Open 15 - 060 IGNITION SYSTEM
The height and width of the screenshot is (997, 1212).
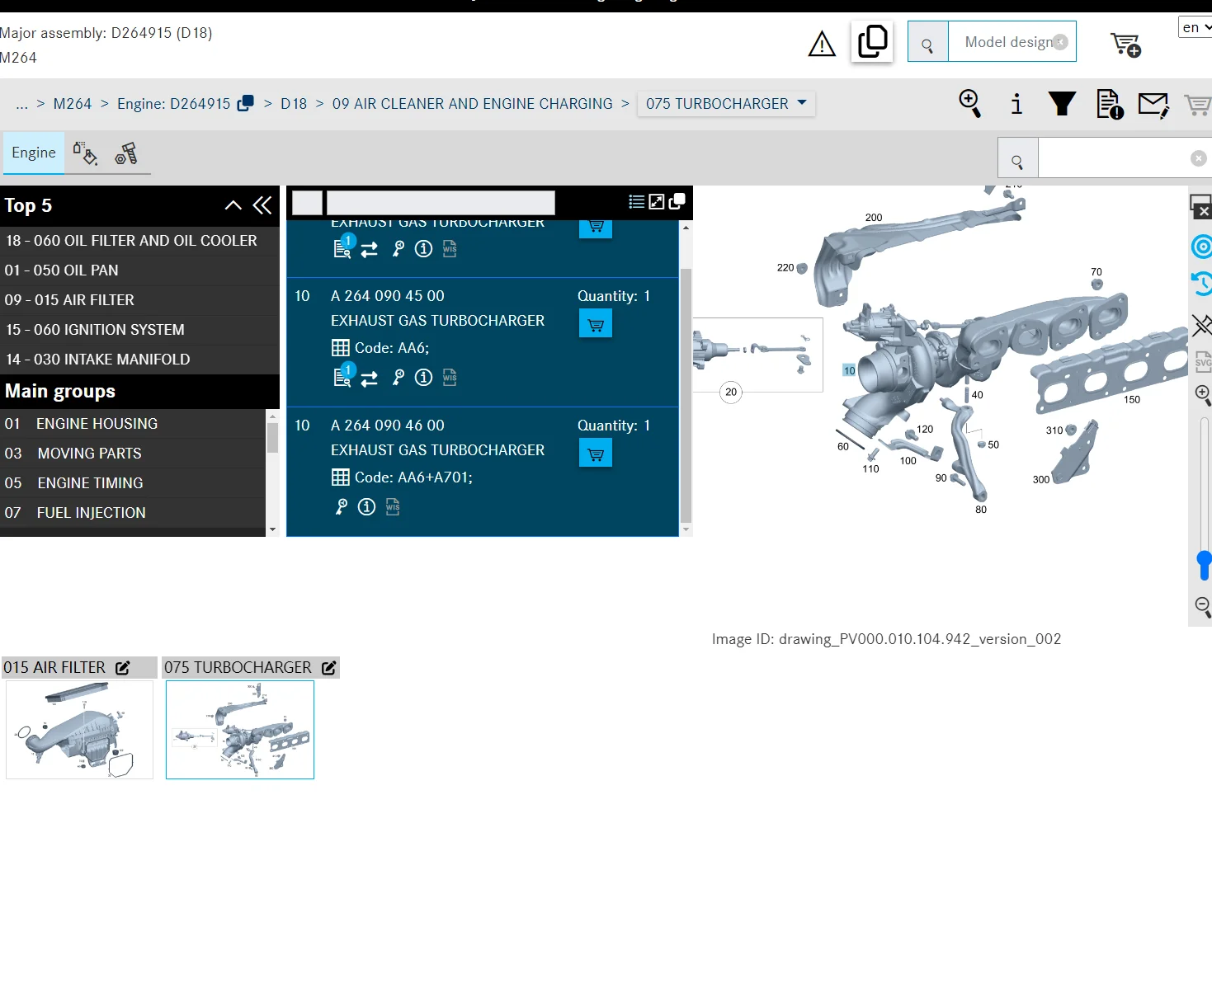(x=139, y=330)
